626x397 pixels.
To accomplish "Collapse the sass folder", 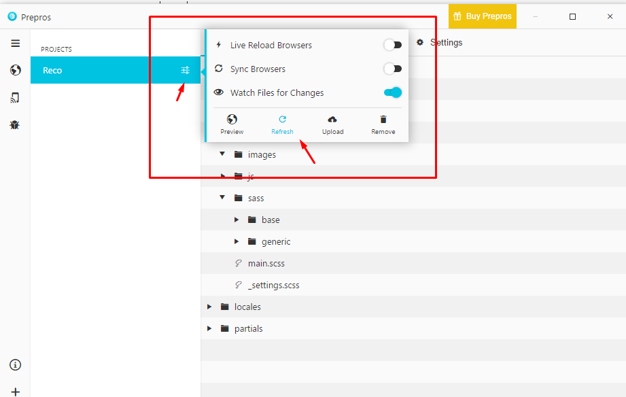I will 222,198.
